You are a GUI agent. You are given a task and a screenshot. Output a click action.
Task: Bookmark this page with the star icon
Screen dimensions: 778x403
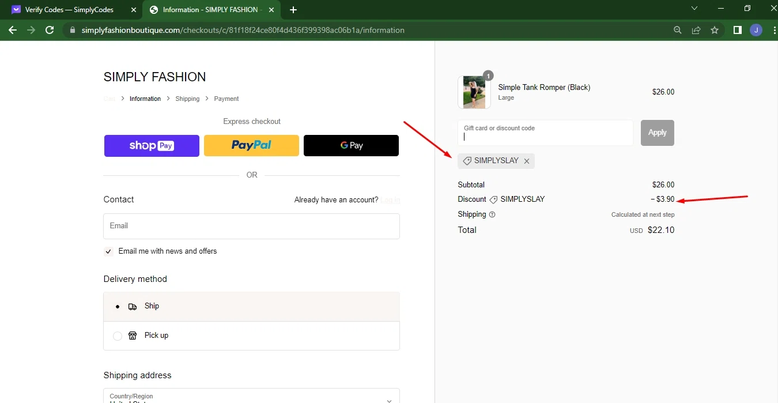pyautogui.click(x=715, y=30)
